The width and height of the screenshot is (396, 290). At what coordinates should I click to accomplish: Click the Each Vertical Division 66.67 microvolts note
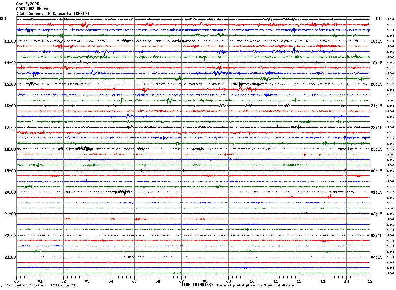click(x=42, y=286)
